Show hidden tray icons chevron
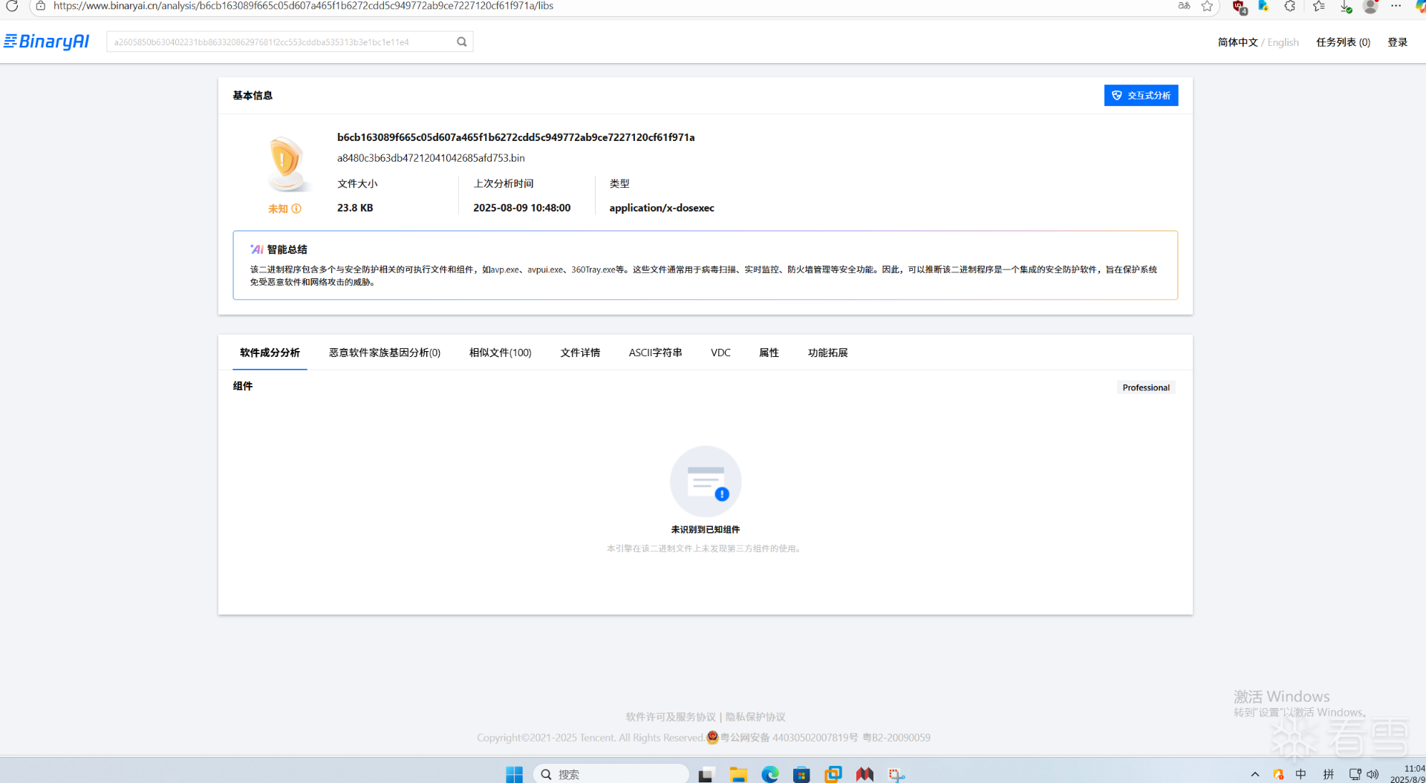The width and height of the screenshot is (1426, 783). [1255, 775]
